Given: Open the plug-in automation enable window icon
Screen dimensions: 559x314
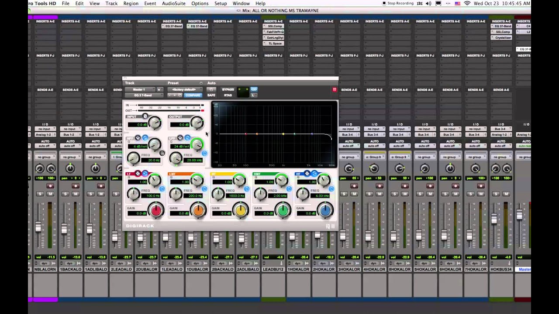Looking at the screenshot, I should (x=211, y=89).
